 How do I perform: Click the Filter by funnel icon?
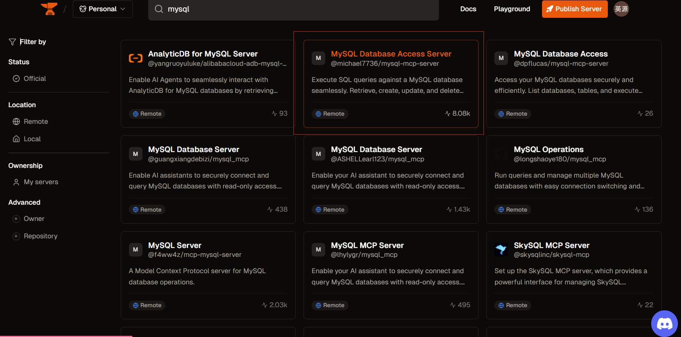pos(12,42)
